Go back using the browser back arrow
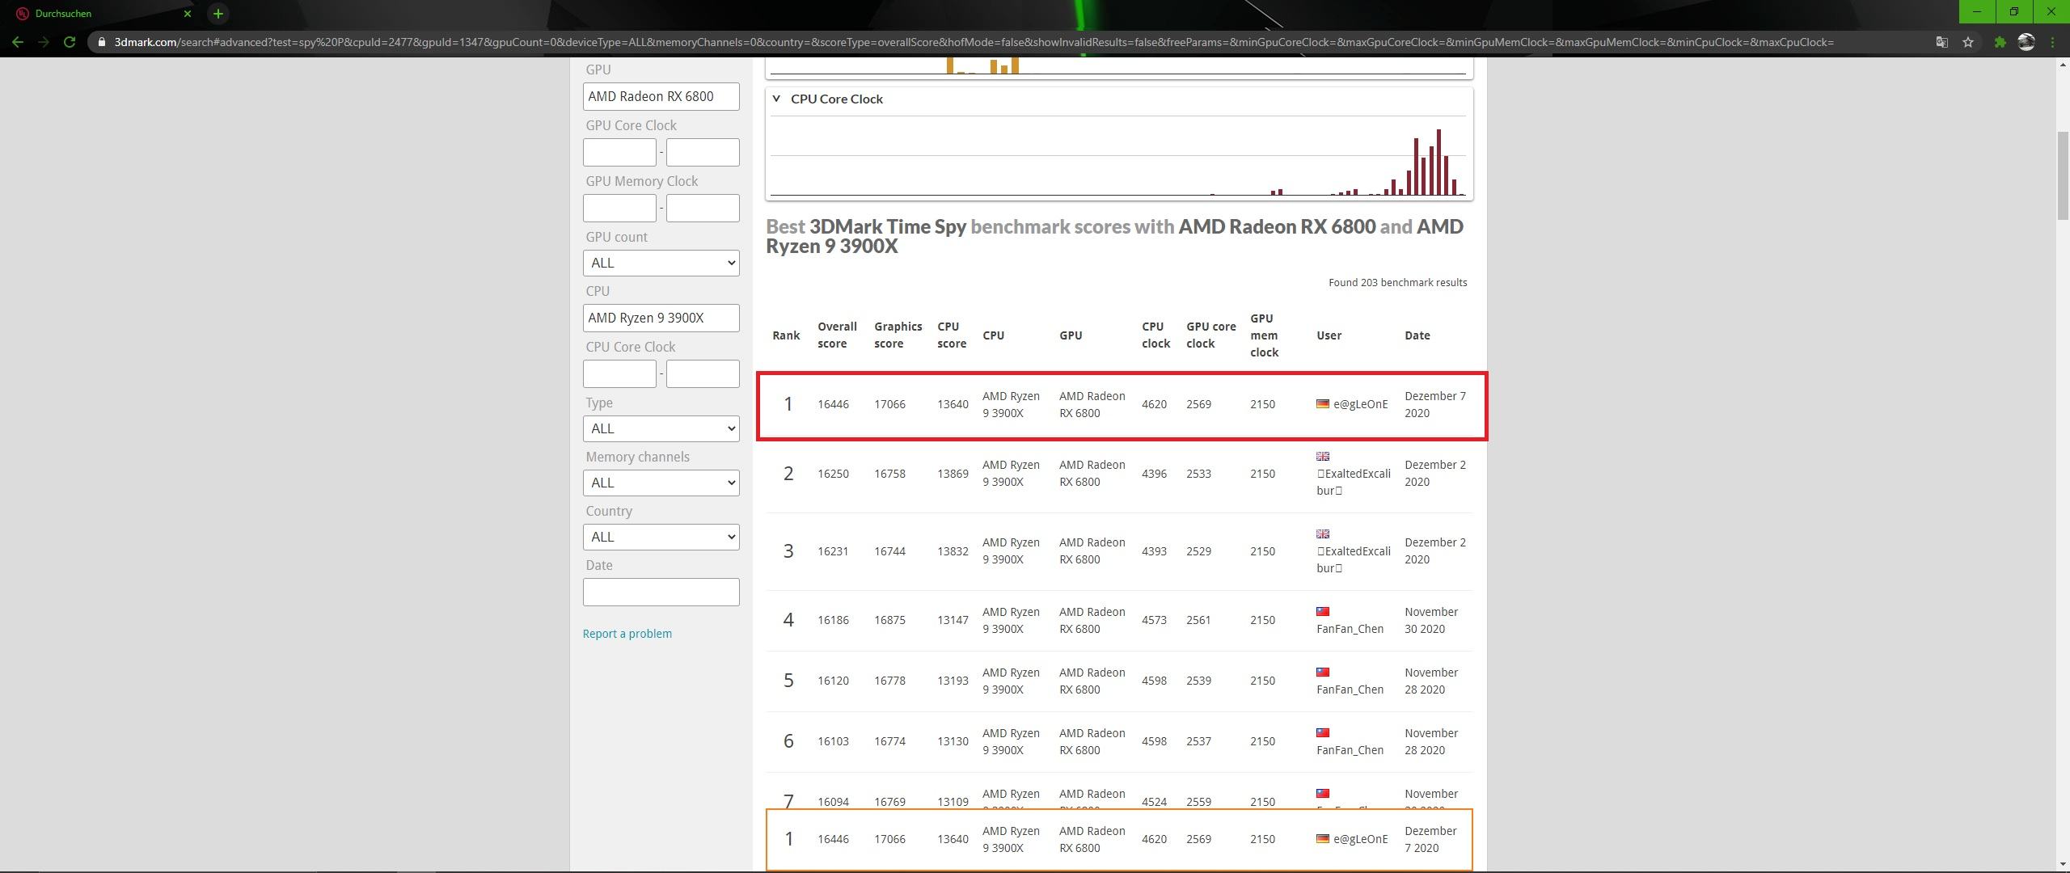2070x873 pixels. (18, 42)
